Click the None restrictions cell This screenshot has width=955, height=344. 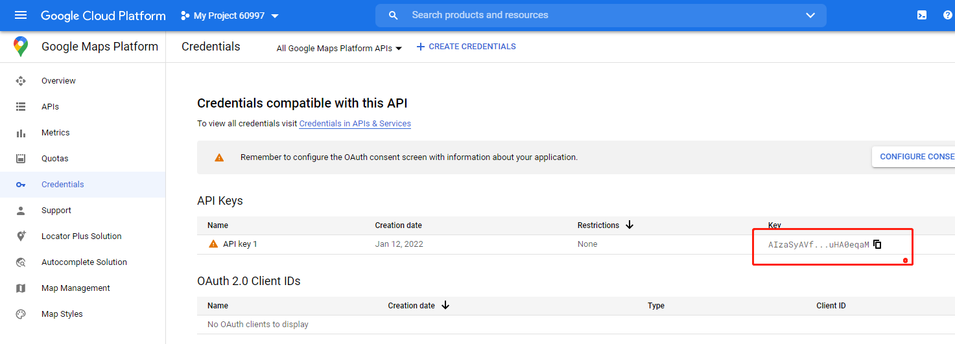coord(587,244)
